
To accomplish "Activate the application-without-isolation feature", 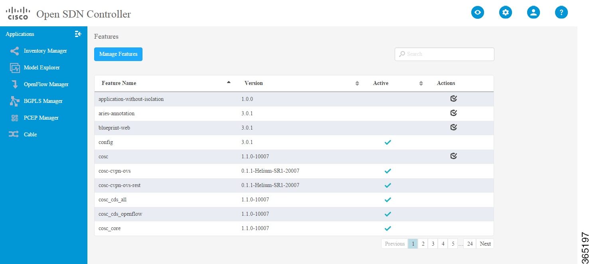I will [454, 99].
